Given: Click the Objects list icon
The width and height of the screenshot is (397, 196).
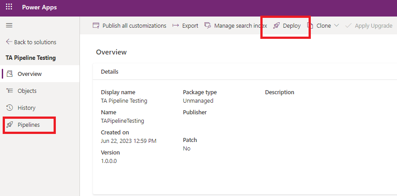Looking at the screenshot, I should click(10, 91).
